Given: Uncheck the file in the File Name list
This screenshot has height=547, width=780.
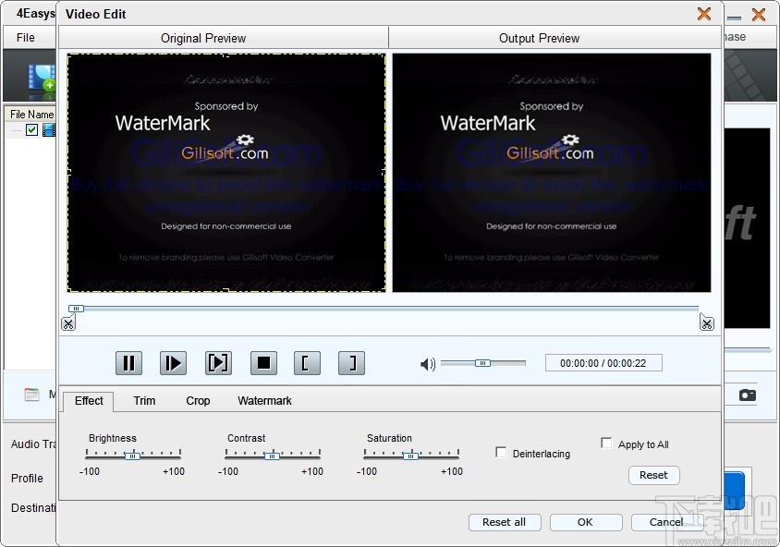Looking at the screenshot, I should (33, 130).
